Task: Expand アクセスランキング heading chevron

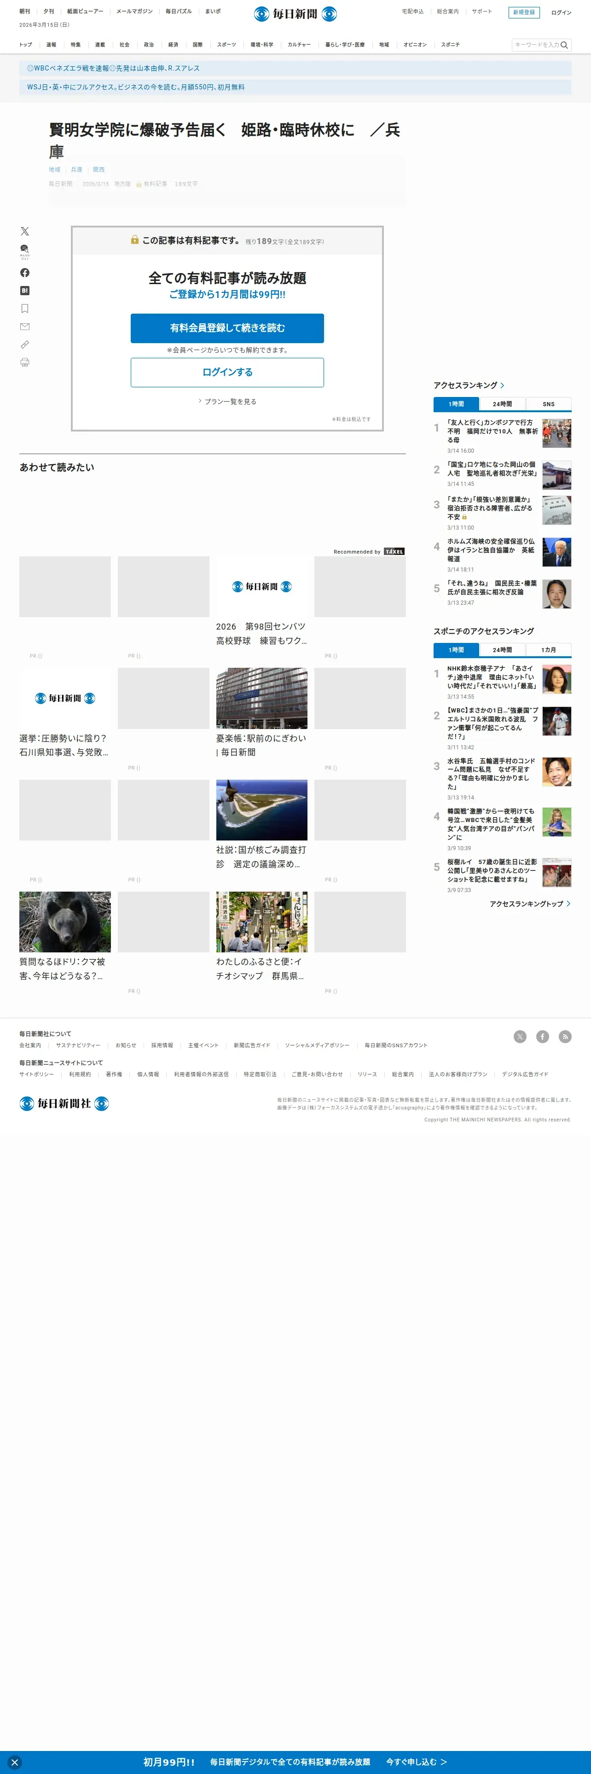Action: click(x=502, y=385)
